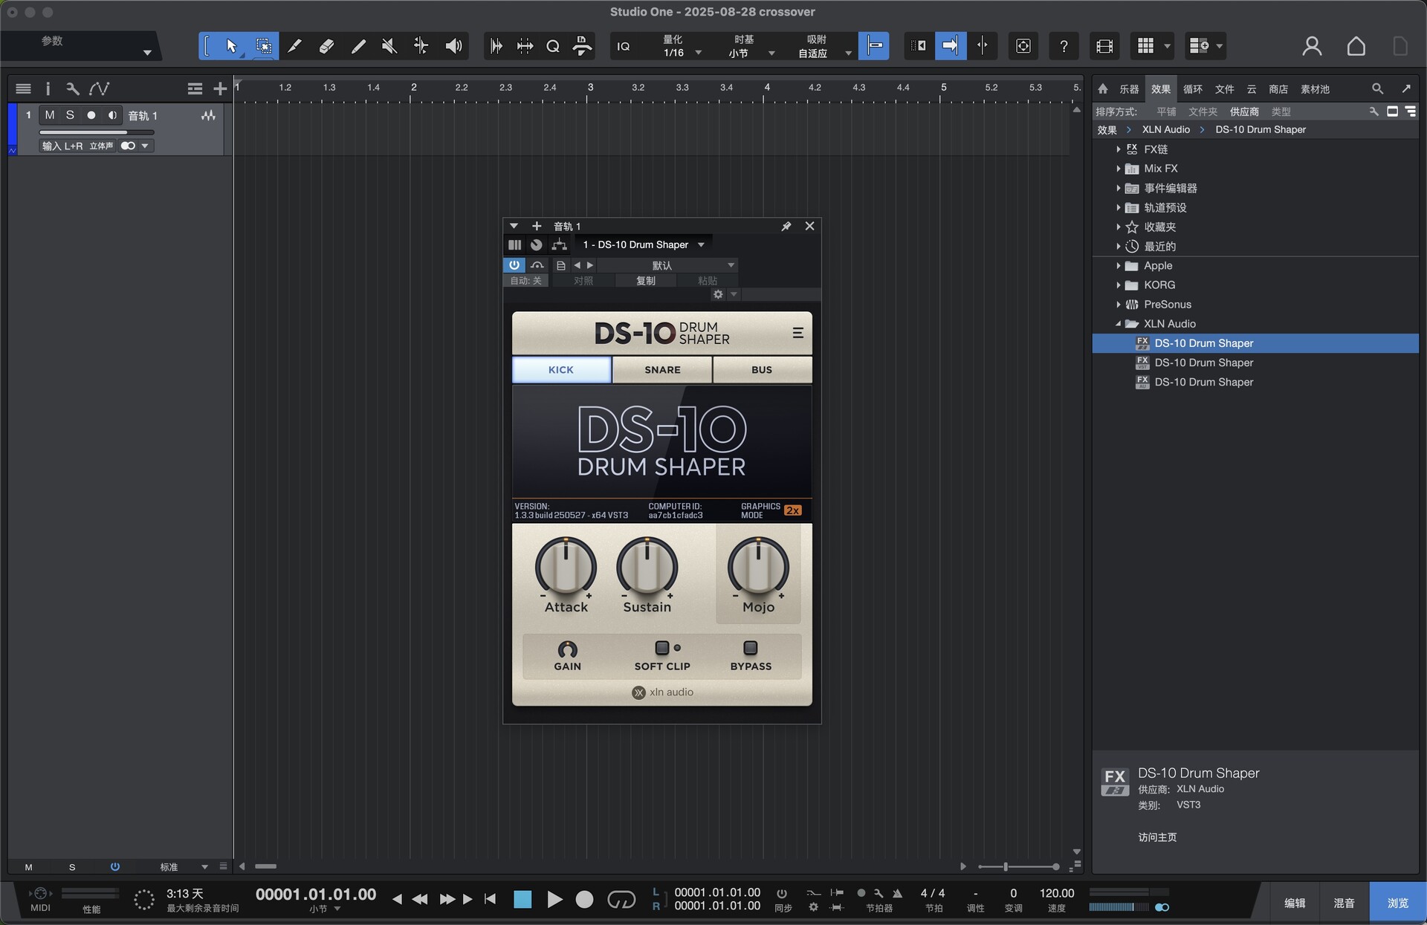Open the user account icon
Image resolution: width=1427 pixels, height=925 pixels.
1312,46
